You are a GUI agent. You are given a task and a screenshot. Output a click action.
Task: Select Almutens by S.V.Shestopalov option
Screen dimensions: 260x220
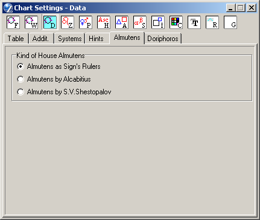[64, 92]
